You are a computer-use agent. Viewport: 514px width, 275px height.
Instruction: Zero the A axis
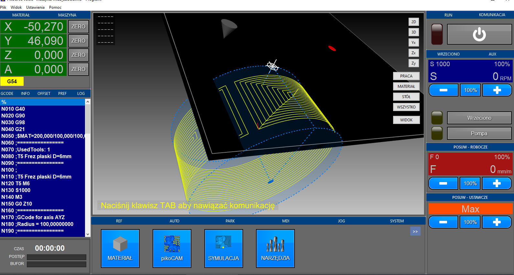pos(79,69)
